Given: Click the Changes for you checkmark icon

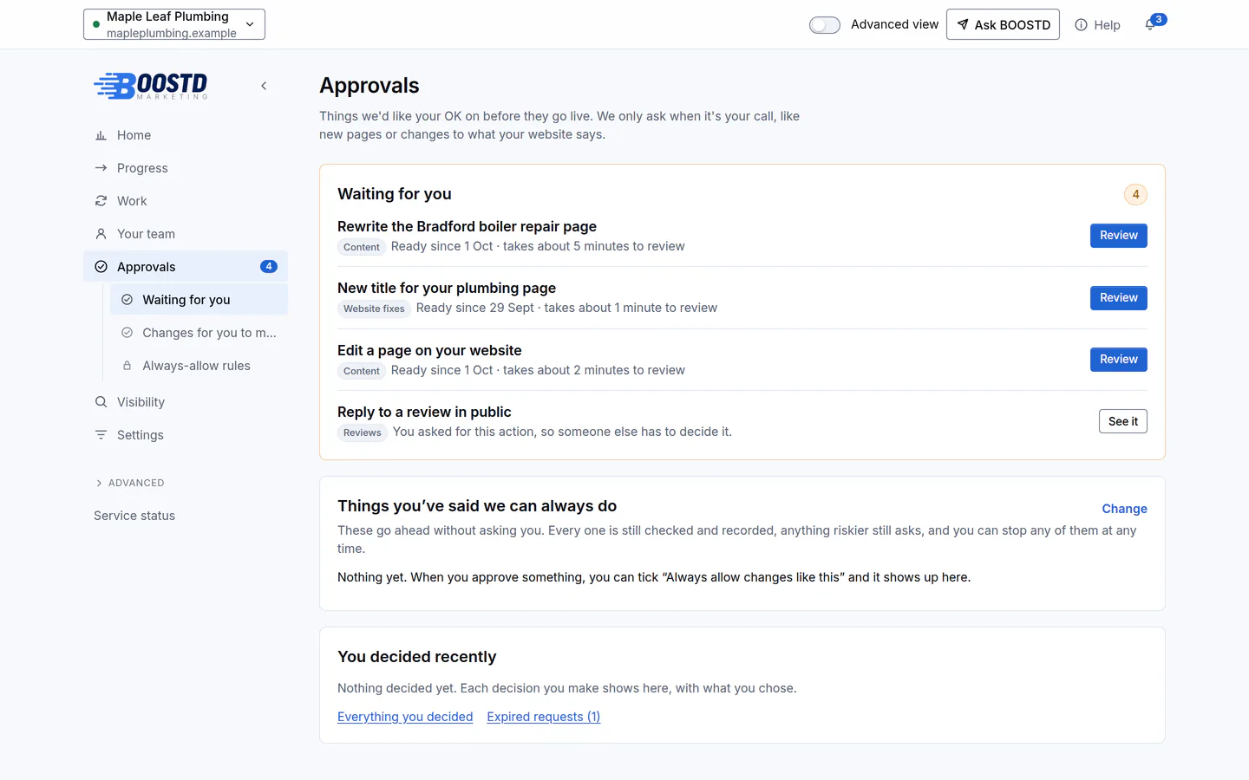Looking at the screenshot, I should coord(127,333).
